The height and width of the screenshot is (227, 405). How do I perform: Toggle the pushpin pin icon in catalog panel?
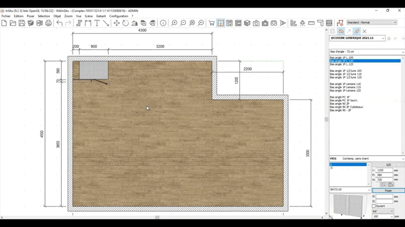tap(357, 31)
